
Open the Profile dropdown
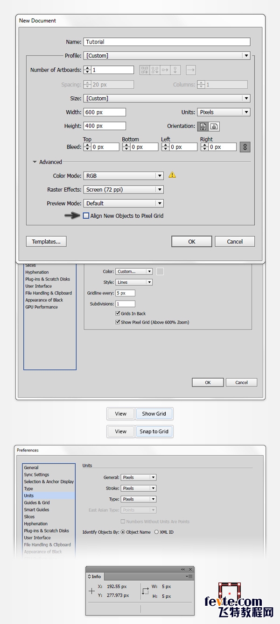167,56
